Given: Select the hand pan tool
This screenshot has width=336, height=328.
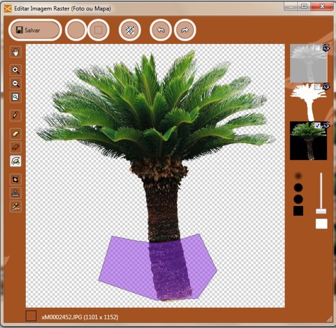Looking at the screenshot, I should [x=16, y=52].
